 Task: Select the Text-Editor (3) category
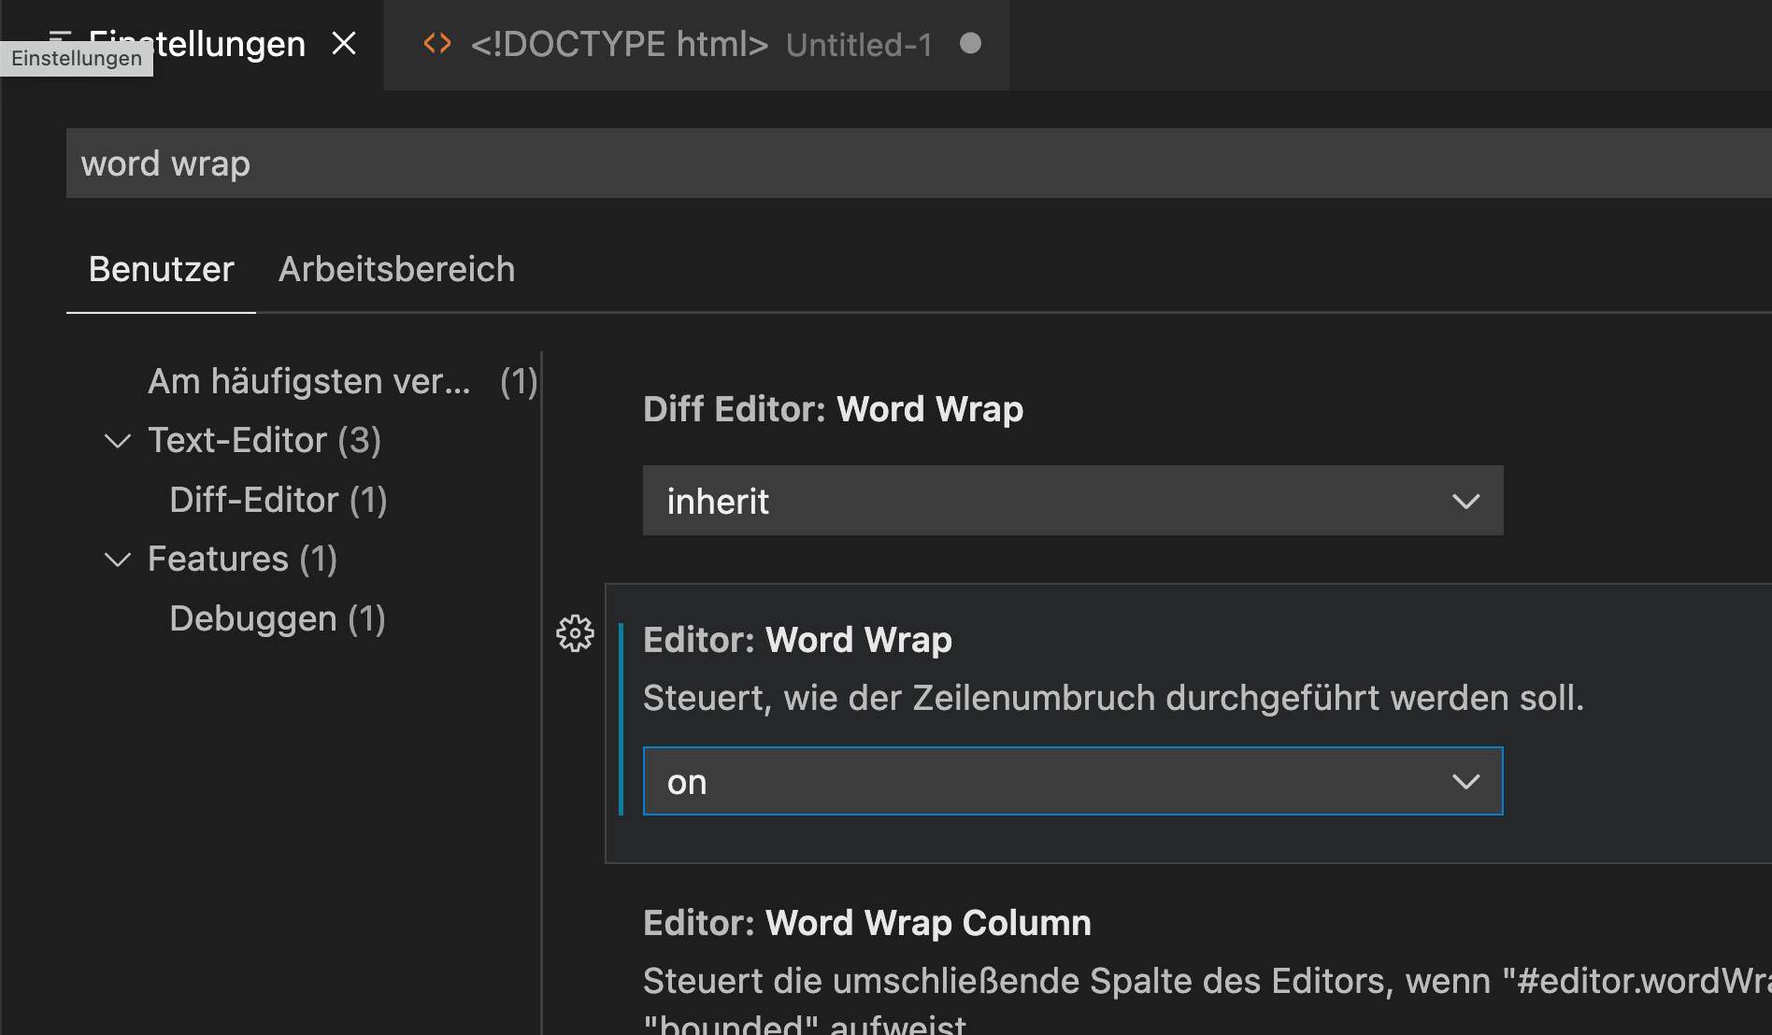[x=264, y=440]
